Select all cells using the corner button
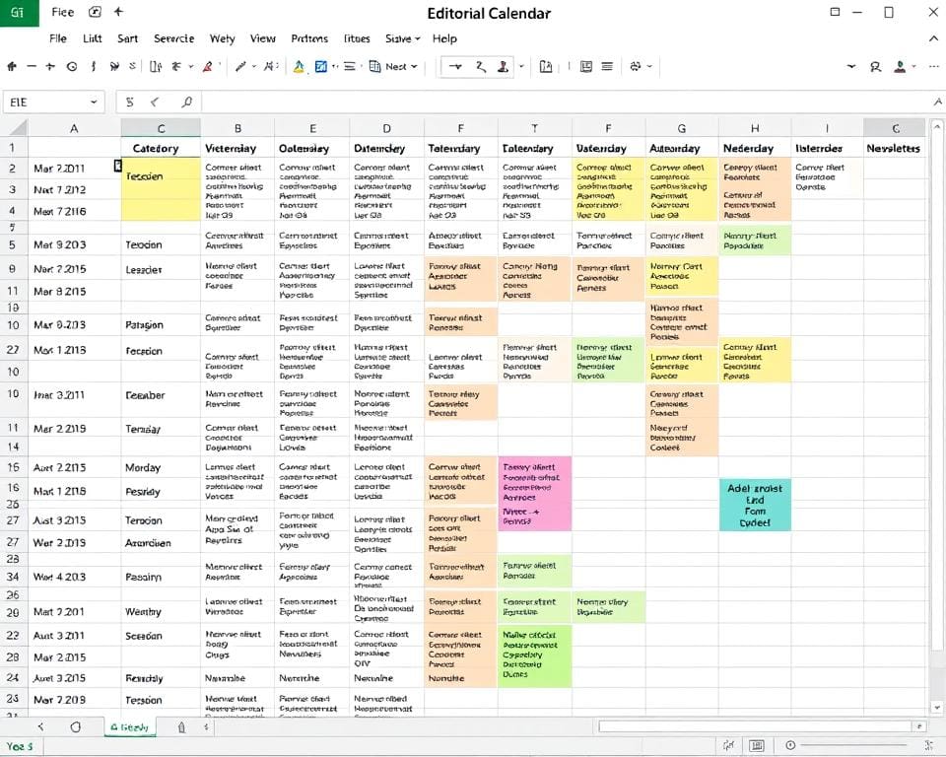This screenshot has width=946, height=757. (14, 128)
